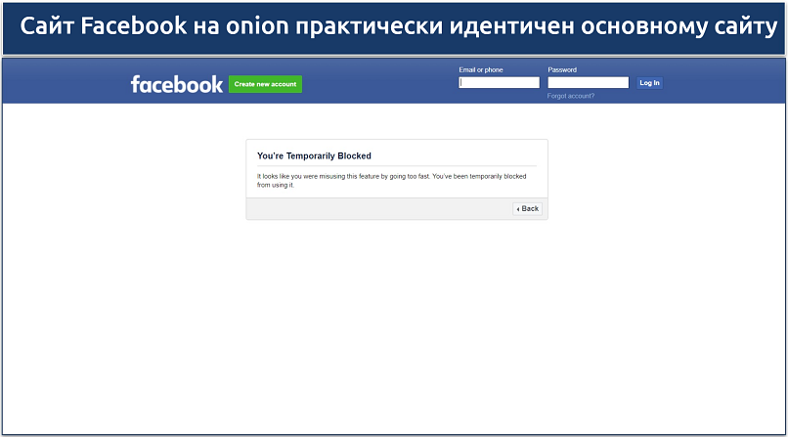Focus the Email or phone input field
This screenshot has height=437, width=788.
[x=499, y=83]
